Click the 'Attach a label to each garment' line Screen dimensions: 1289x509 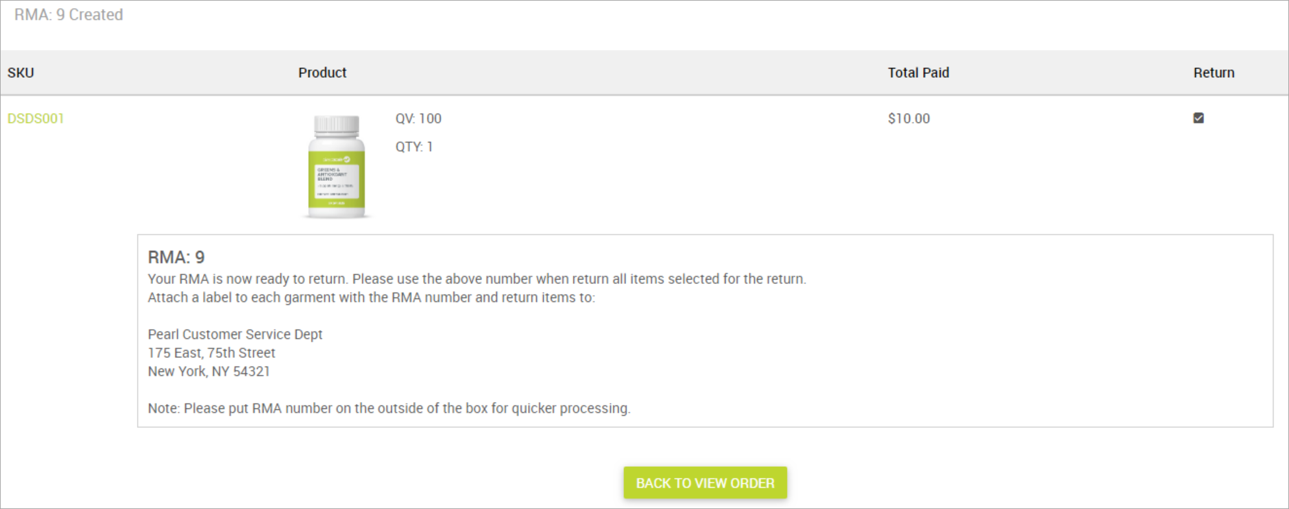(x=371, y=298)
